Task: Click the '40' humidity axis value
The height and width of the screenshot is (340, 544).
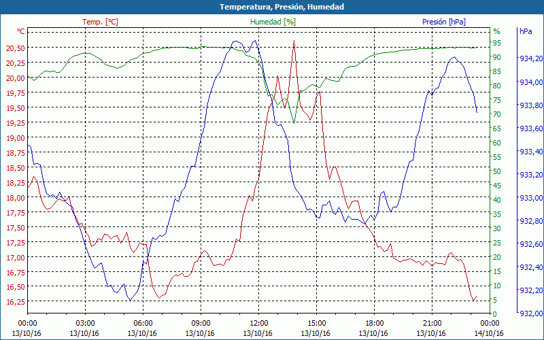Action: pyautogui.click(x=497, y=200)
